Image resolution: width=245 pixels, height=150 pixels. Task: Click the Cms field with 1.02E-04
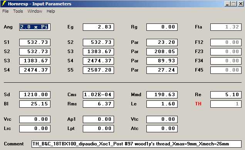(x=99, y=95)
